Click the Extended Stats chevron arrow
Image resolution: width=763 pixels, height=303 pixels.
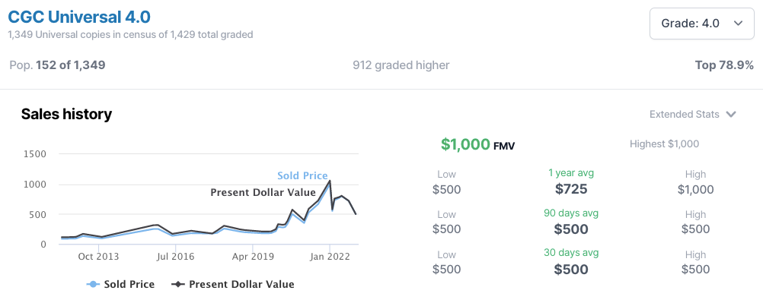[x=730, y=115]
